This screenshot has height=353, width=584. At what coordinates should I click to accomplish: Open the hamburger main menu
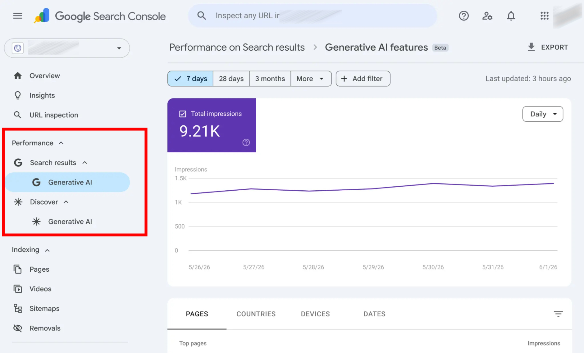pos(18,16)
